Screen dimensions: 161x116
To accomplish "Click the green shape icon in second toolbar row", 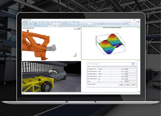I will pyautogui.click(x=60, y=26).
